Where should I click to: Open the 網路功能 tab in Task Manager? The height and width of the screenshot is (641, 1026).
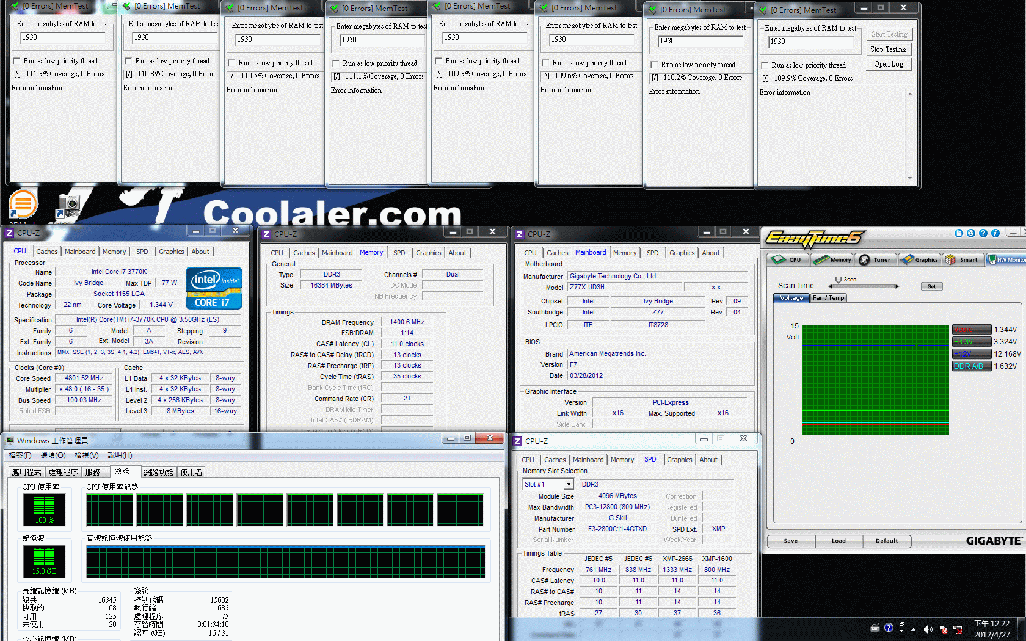click(158, 472)
